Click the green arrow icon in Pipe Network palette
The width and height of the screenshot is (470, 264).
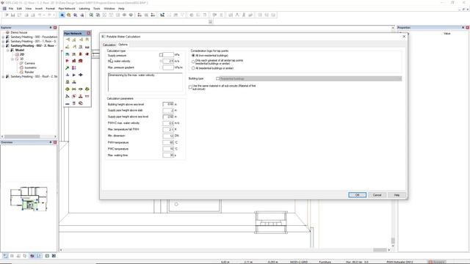68,68
